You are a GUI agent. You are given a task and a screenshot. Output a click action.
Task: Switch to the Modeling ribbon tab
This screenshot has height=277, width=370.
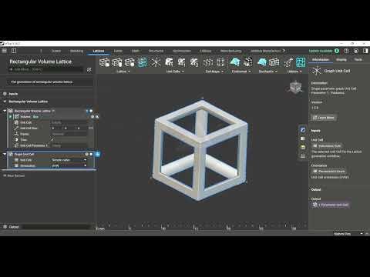[76, 51]
